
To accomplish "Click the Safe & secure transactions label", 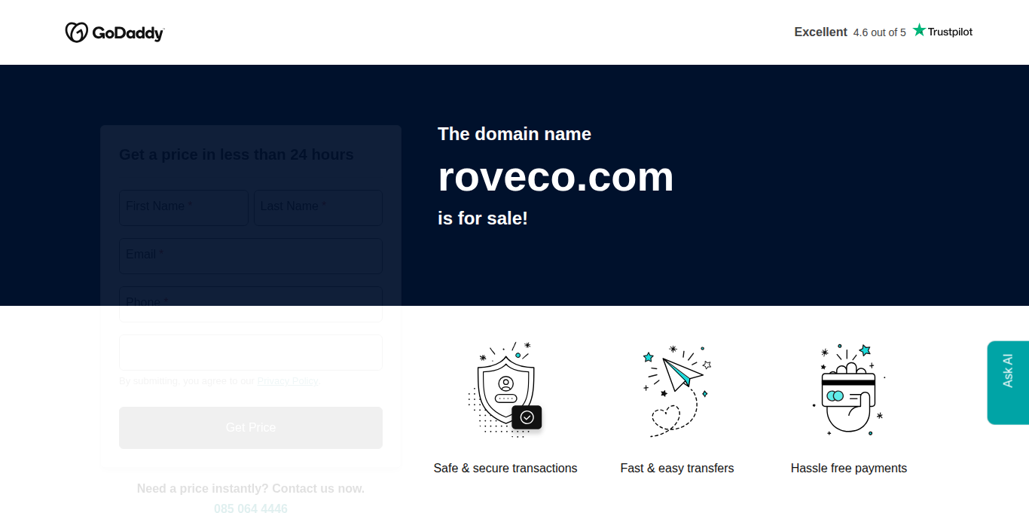I will (x=505, y=469).
